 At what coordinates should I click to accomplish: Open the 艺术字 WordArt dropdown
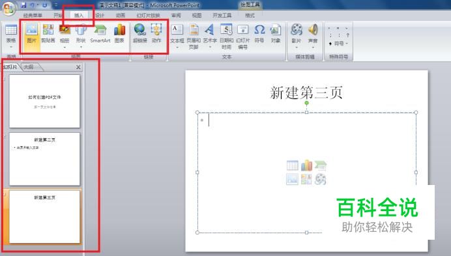pos(210,47)
